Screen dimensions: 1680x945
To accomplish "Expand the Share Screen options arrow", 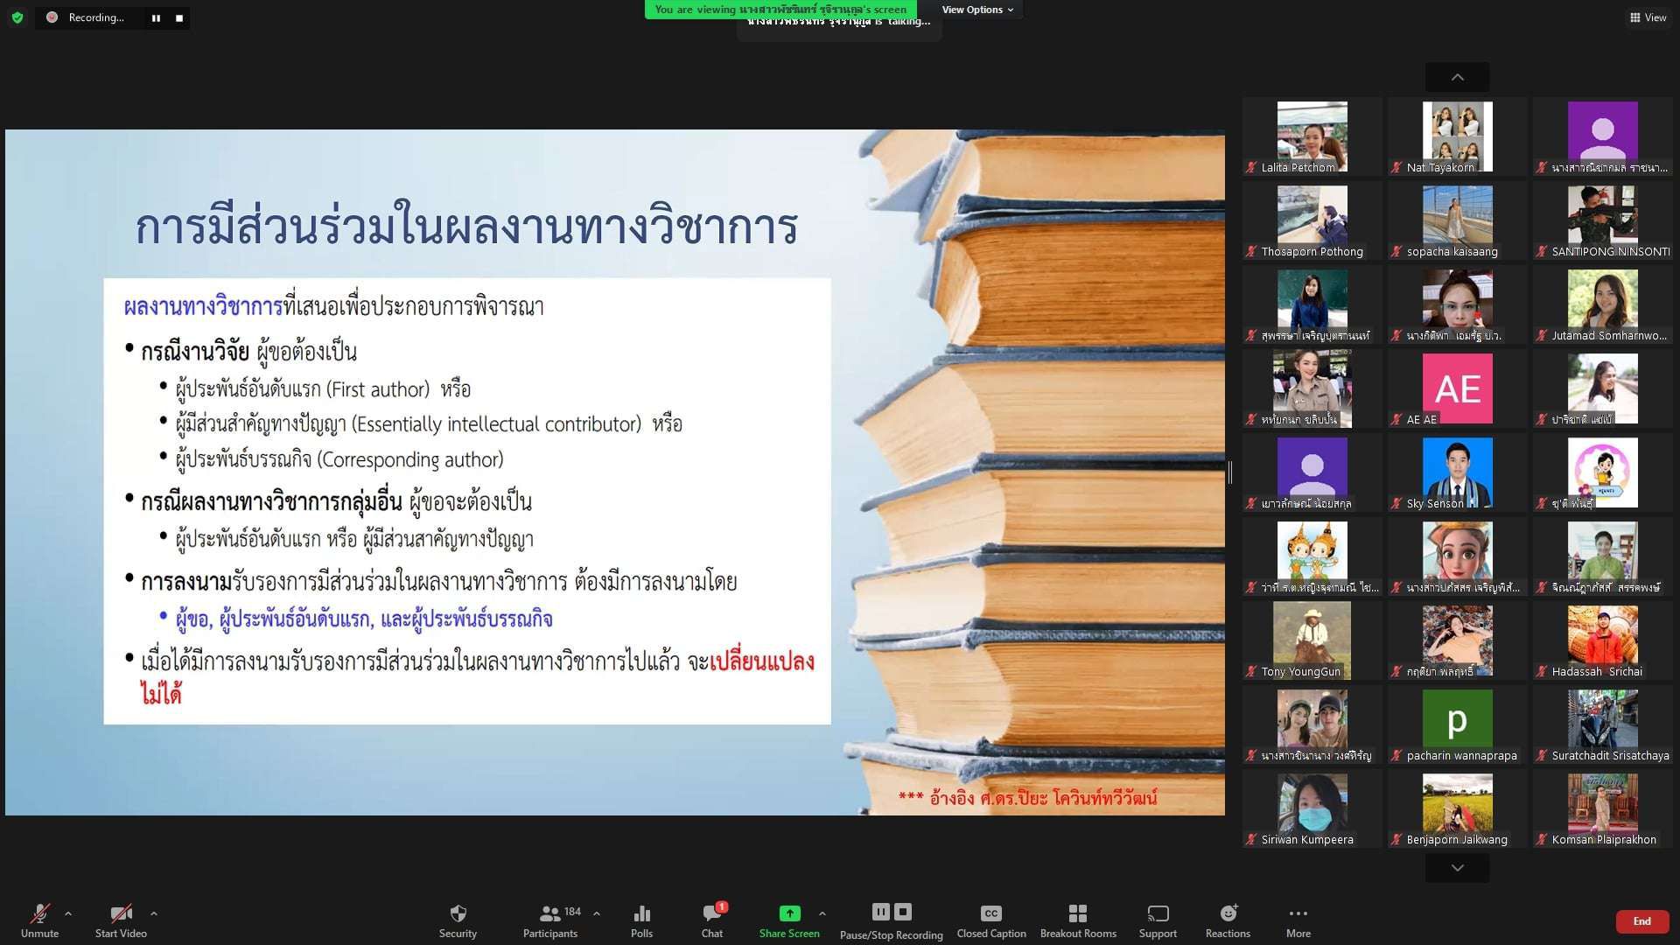I will coord(822,913).
